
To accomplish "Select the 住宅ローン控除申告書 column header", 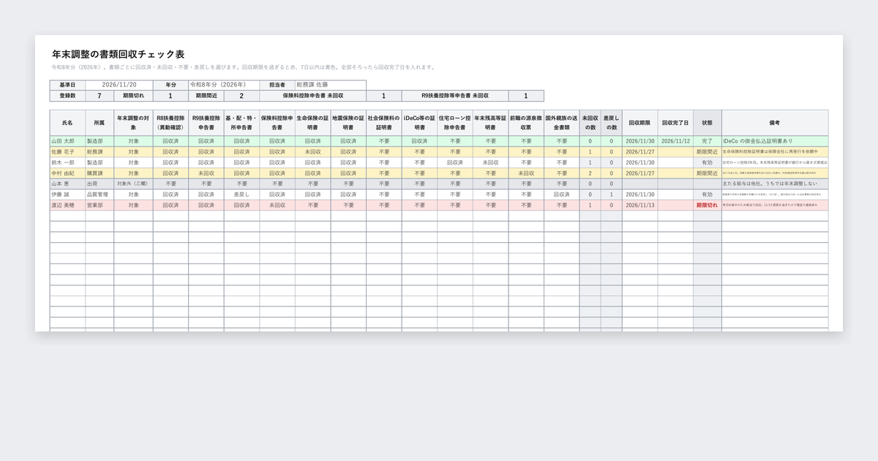I will pyautogui.click(x=454, y=122).
